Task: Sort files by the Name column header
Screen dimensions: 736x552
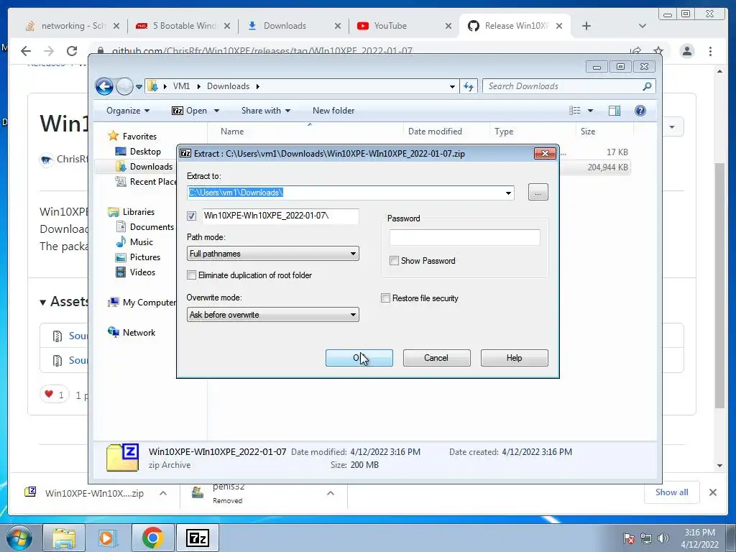Action: point(305,132)
